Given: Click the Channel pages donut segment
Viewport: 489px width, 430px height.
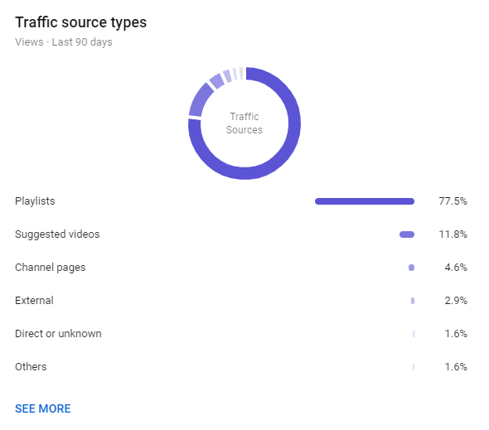Looking at the screenshot, I should pos(217,81).
